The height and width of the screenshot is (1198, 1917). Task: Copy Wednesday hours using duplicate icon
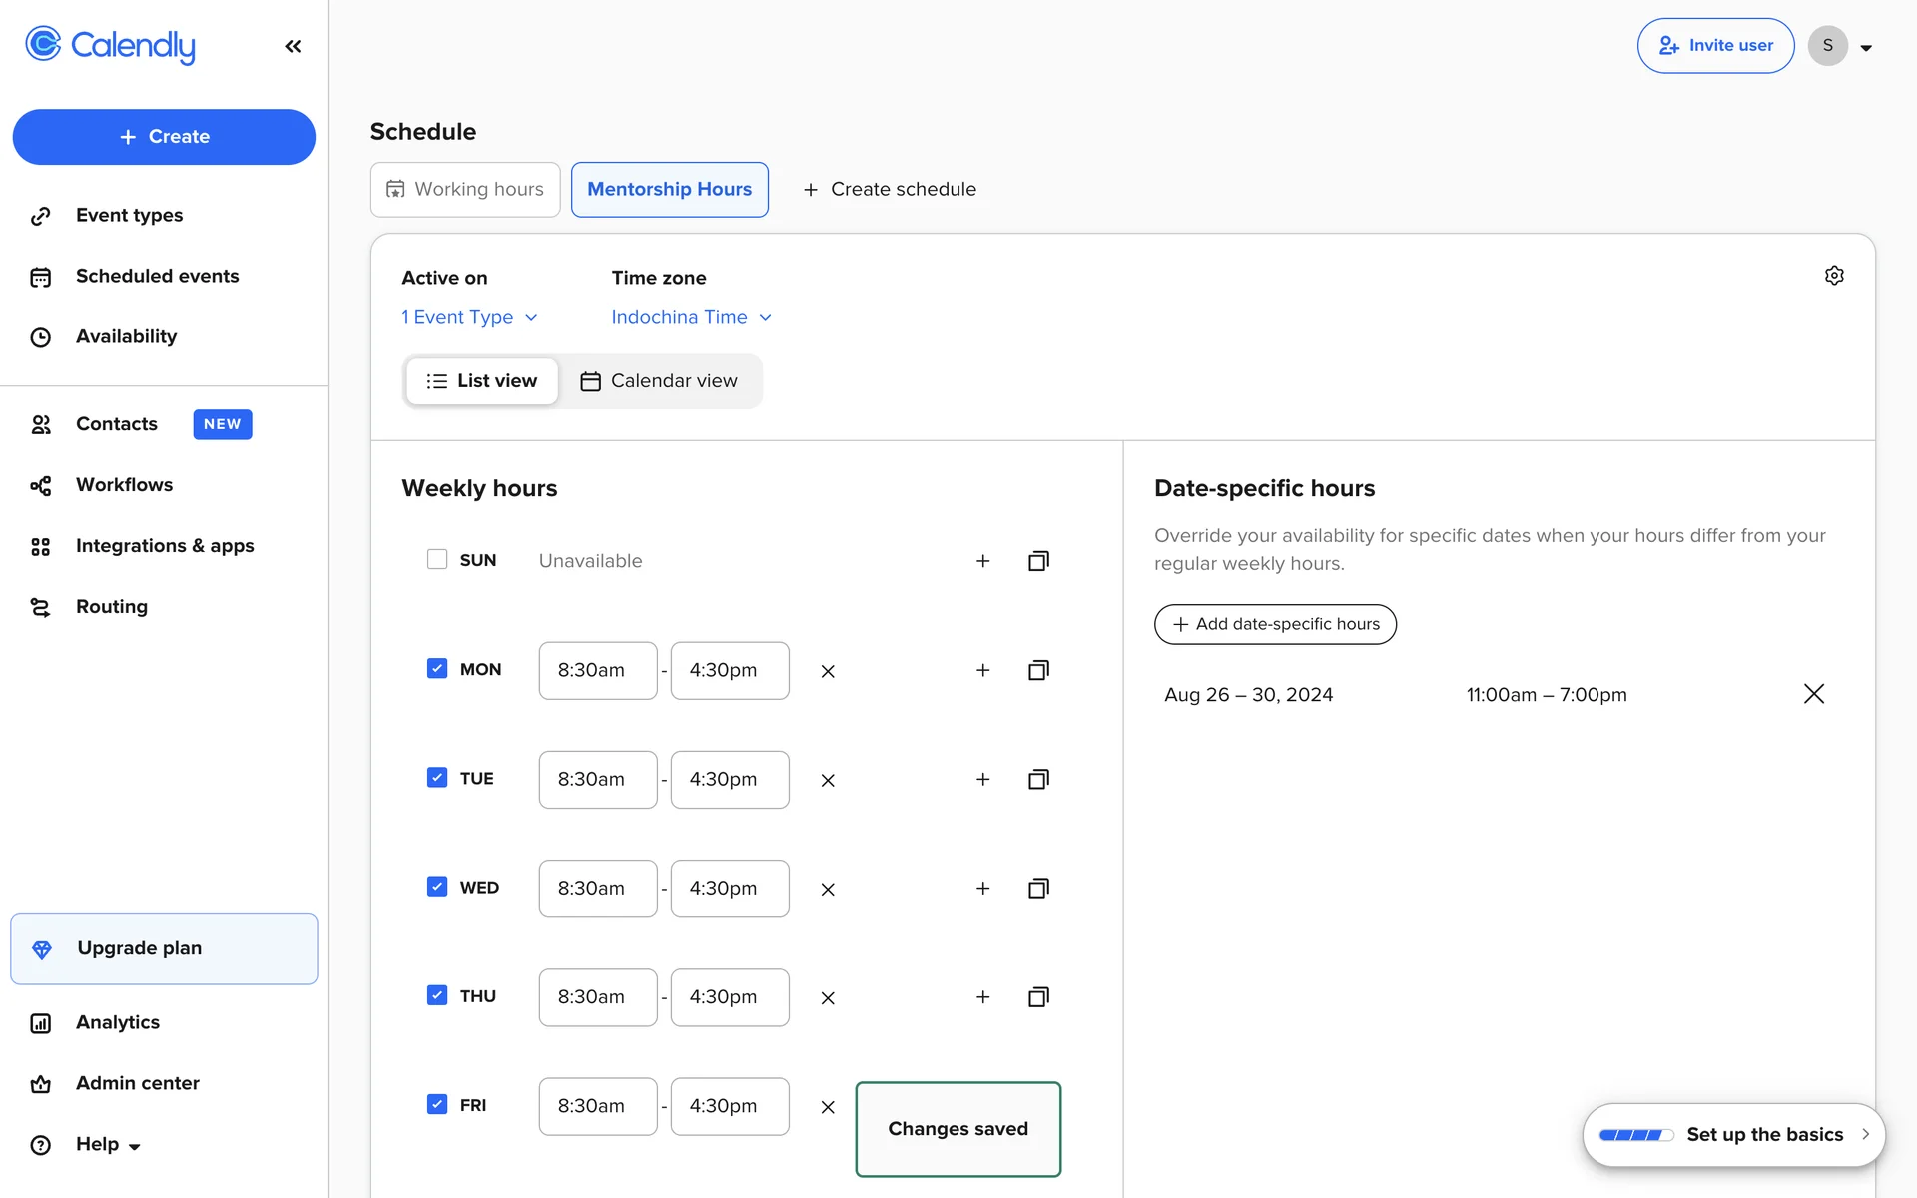1038,889
